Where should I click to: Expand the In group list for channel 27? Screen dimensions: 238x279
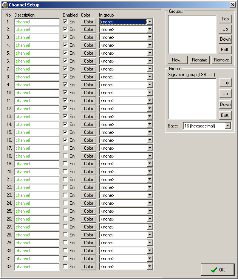pyautogui.click(x=150, y=227)
